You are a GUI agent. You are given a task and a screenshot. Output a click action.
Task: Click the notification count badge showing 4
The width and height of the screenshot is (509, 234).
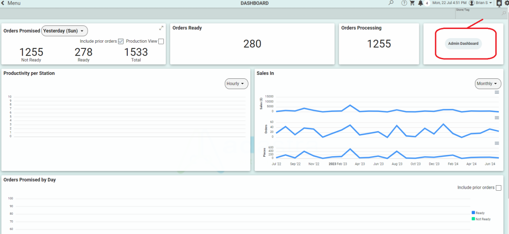tap(427, 3)
